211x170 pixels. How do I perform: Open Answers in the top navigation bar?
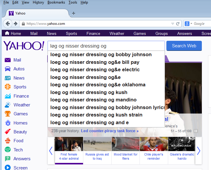point(184,33)
